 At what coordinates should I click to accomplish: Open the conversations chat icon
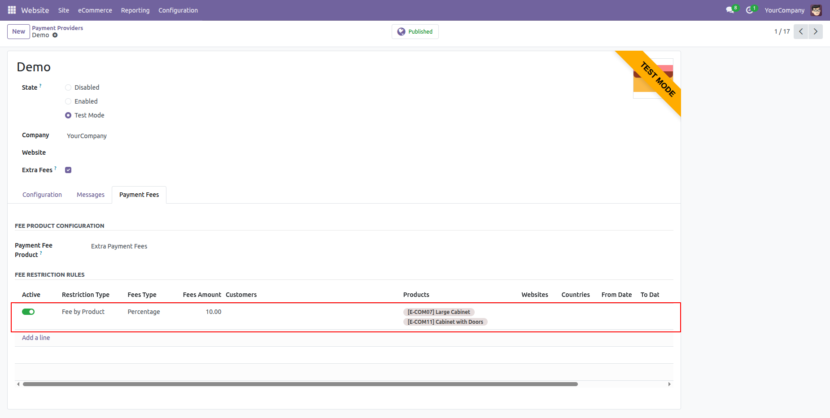point(730,10)
